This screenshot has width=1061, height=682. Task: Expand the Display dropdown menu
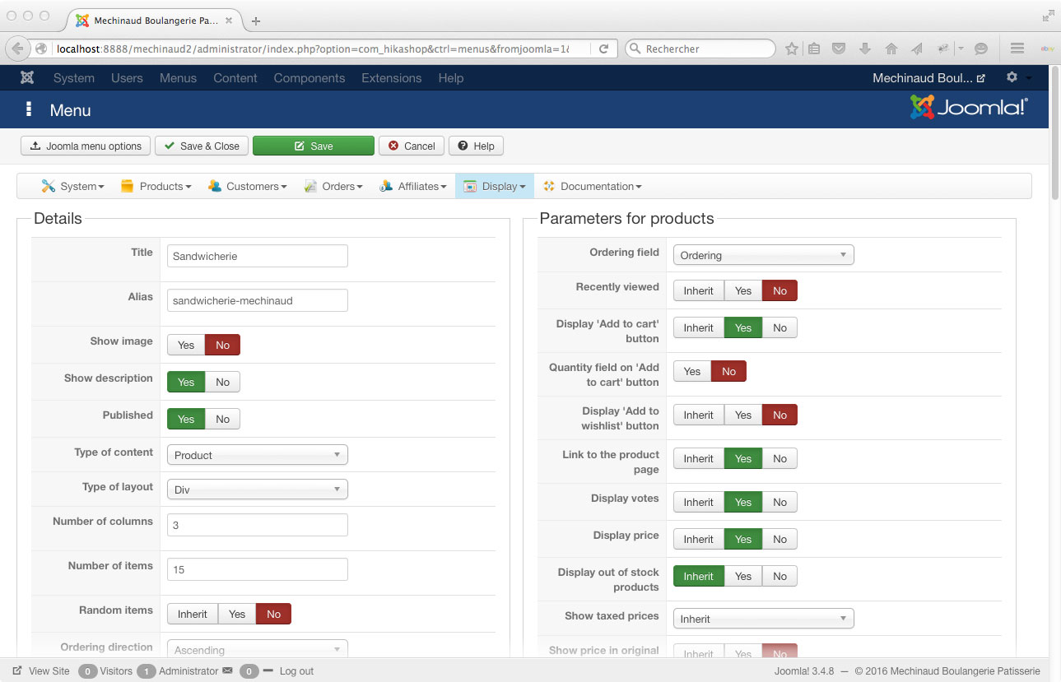495,186
